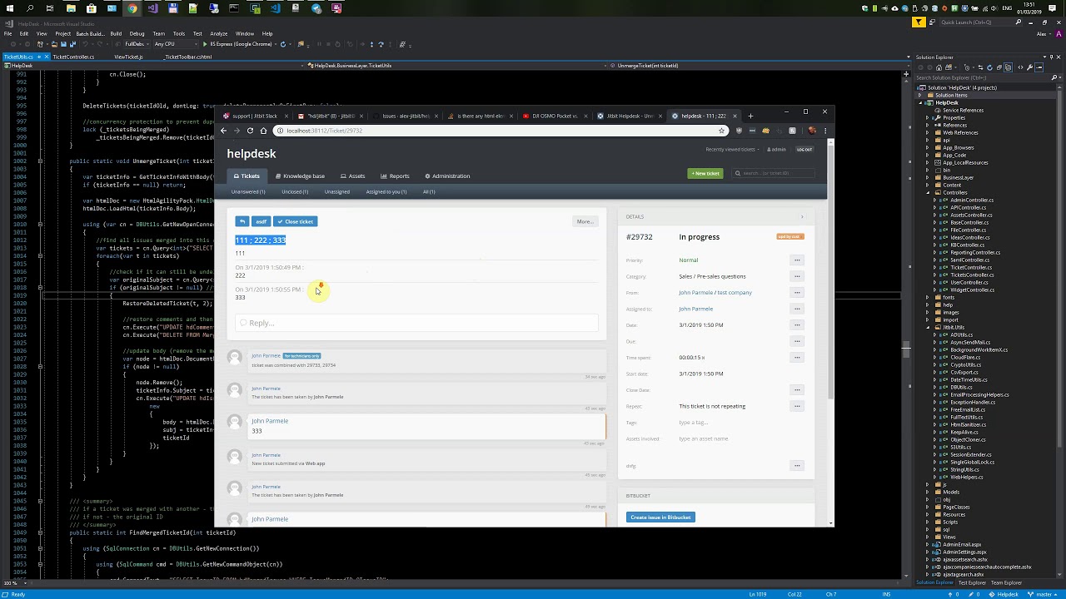Image resolution: width=1066 pixels, height=599 pixels.
Task: Refresh the Solution Explorer tree
Action: (989, 67)
